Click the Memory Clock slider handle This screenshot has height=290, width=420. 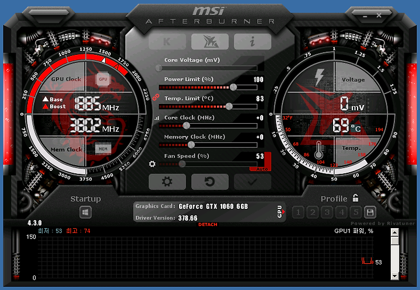[x=191, y=145]
